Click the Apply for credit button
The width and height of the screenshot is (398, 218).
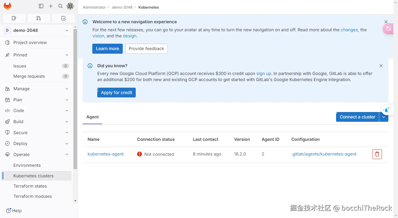point(116,93)
